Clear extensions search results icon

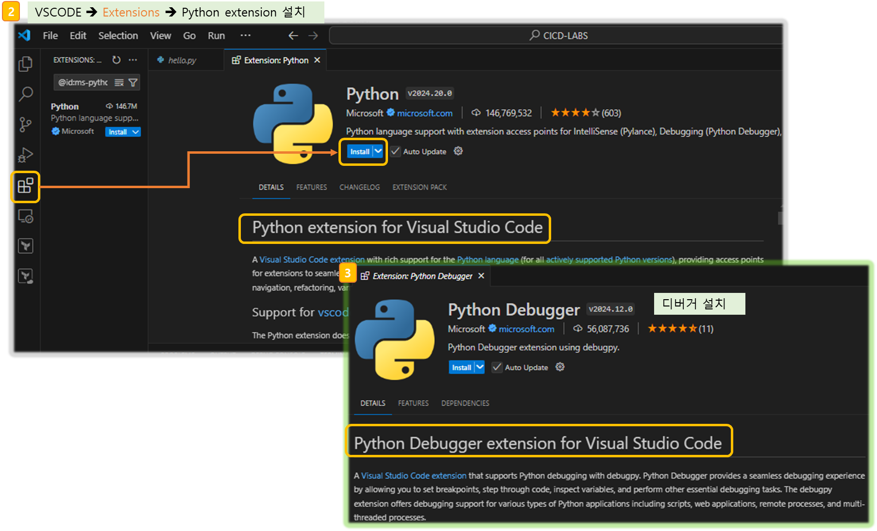119,82
